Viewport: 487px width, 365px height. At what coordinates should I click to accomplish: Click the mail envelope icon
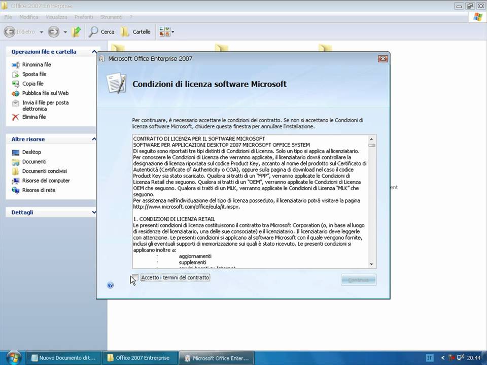pos(16,103)
